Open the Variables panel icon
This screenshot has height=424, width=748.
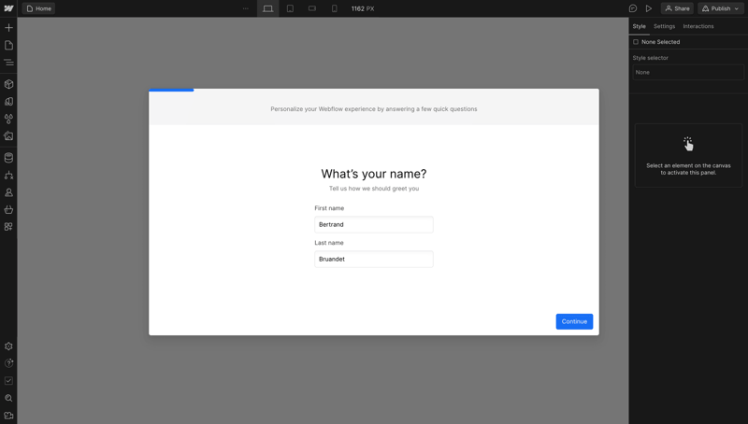point(8,102)
